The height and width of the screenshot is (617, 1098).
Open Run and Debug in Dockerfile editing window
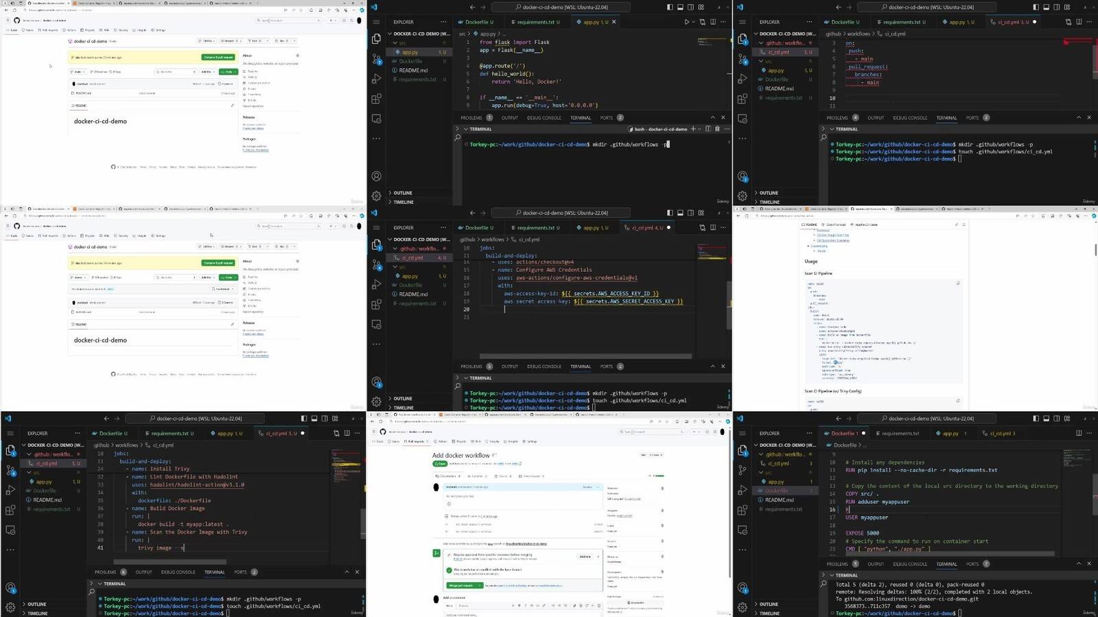click(x=743, y=490)
